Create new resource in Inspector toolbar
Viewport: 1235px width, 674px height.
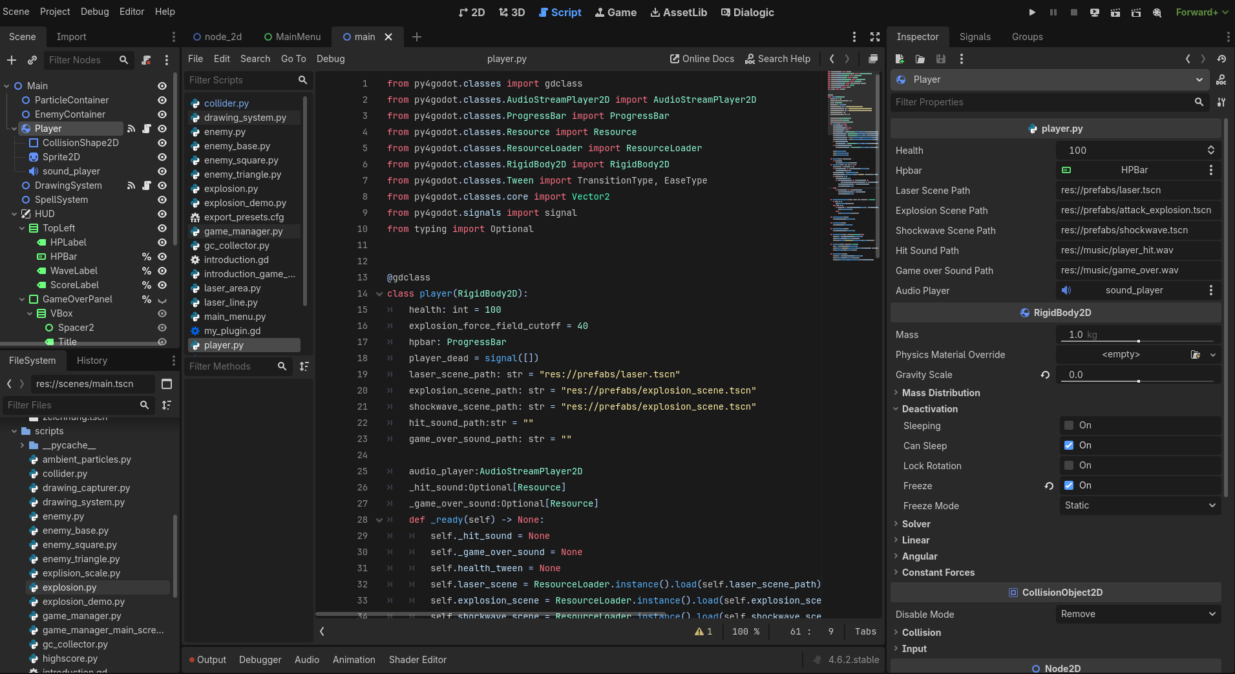pyautogui.click(x=900, y=59)
